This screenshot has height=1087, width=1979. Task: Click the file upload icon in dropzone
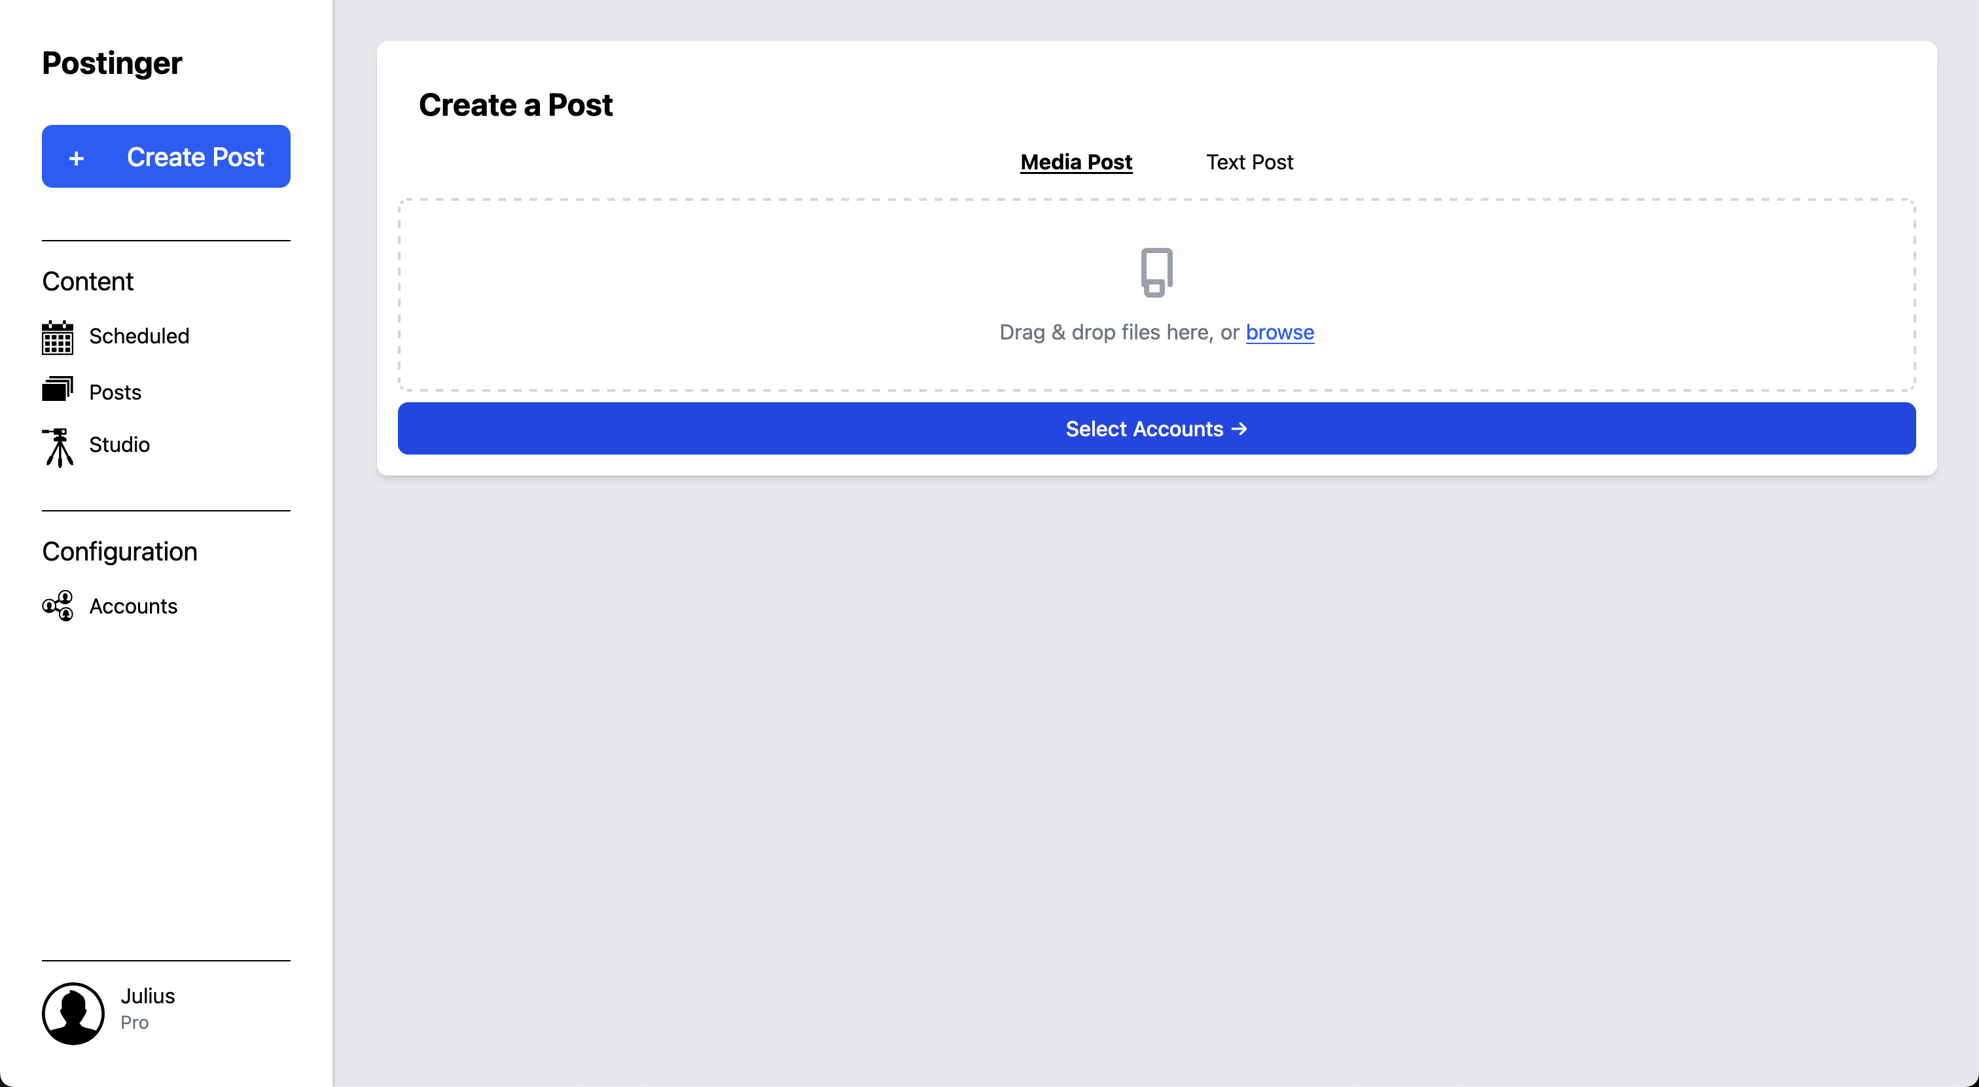[x=1156, y=272]
